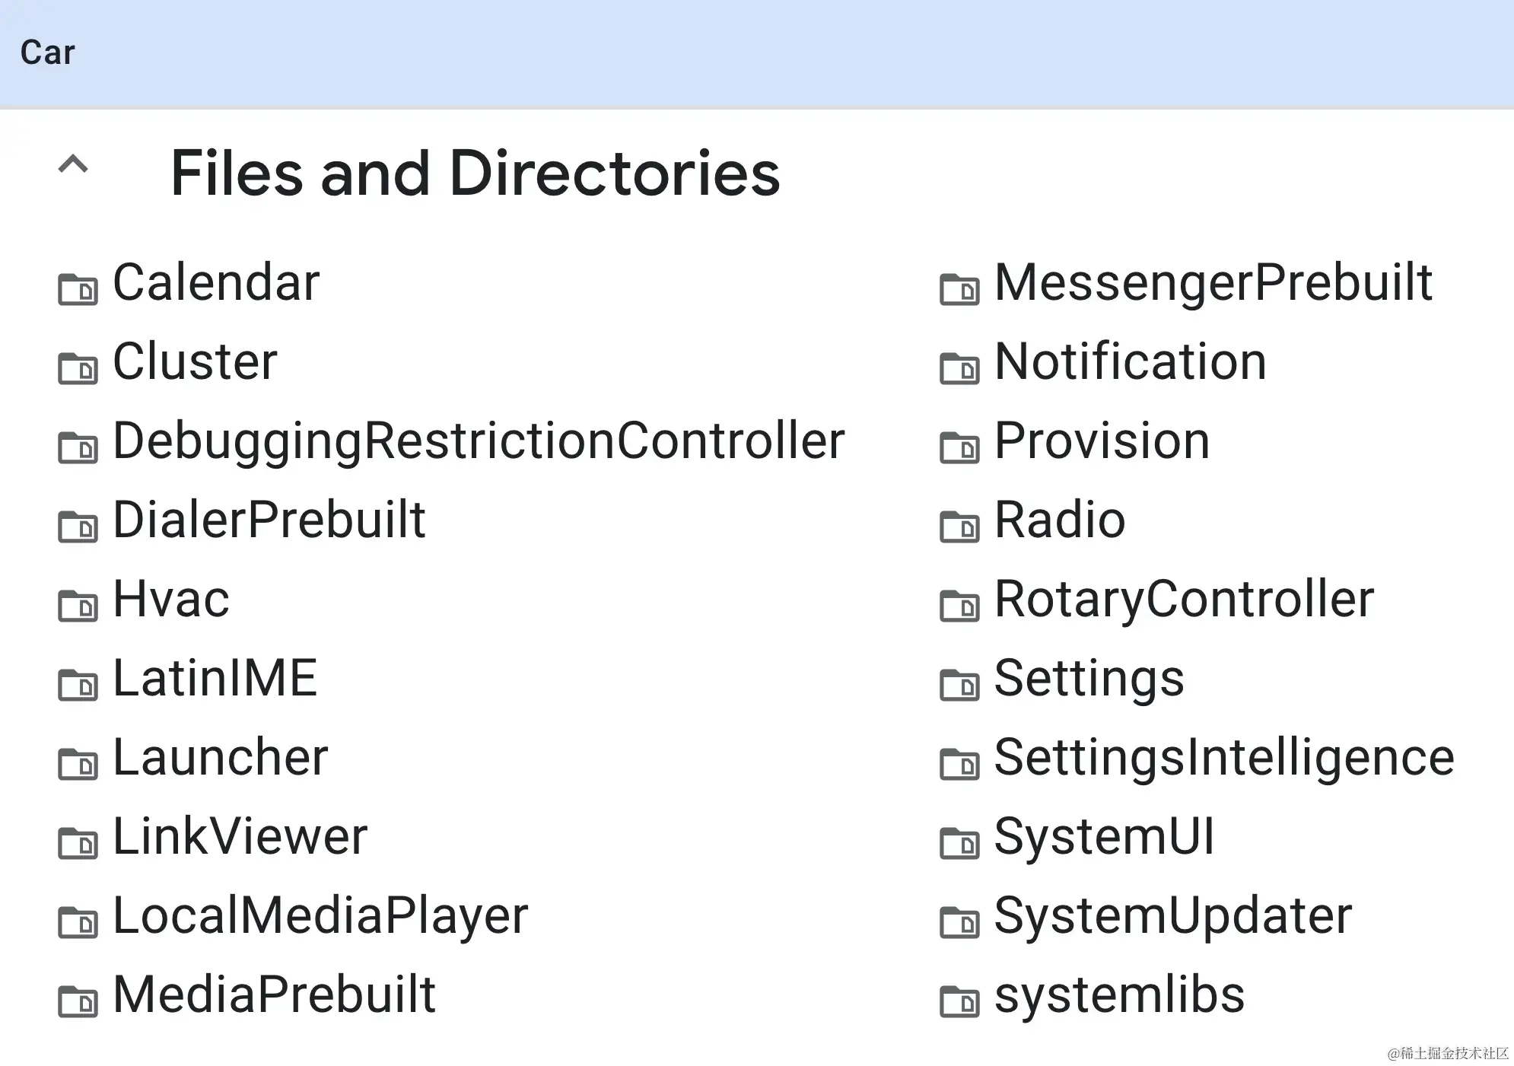The width and height of the screenshot is (1514, 1066).
Task: Open the SystemUpdater directory
Action: pyautogui.click(x=1172, y=914)
